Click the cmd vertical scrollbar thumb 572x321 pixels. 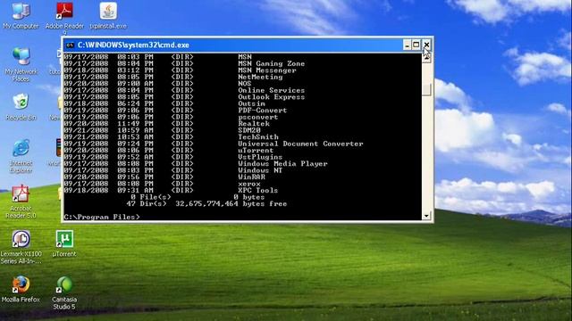point(426,89)
